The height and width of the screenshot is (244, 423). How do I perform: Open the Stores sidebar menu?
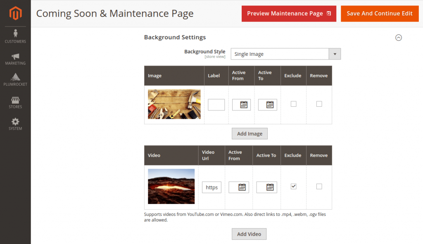pos(15,103)
